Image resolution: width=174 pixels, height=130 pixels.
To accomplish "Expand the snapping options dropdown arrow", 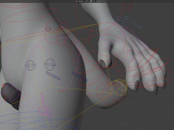I will coord(95,1).
